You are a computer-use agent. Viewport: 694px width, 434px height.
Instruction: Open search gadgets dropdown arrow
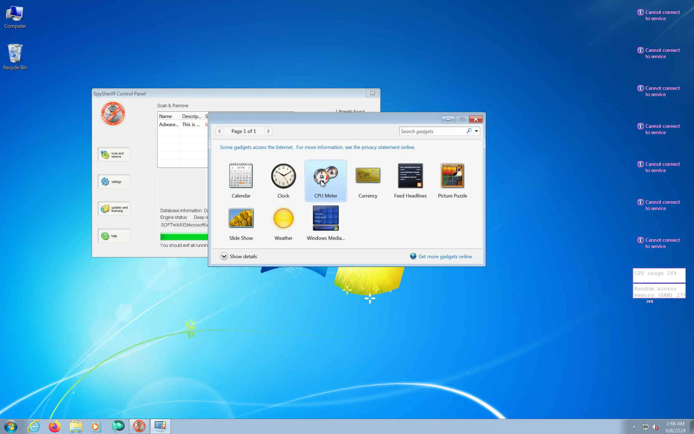(x=476, y=131)
